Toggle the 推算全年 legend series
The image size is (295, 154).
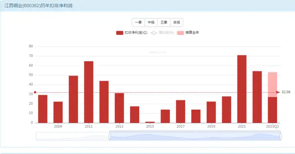click(x=188, y=33)
